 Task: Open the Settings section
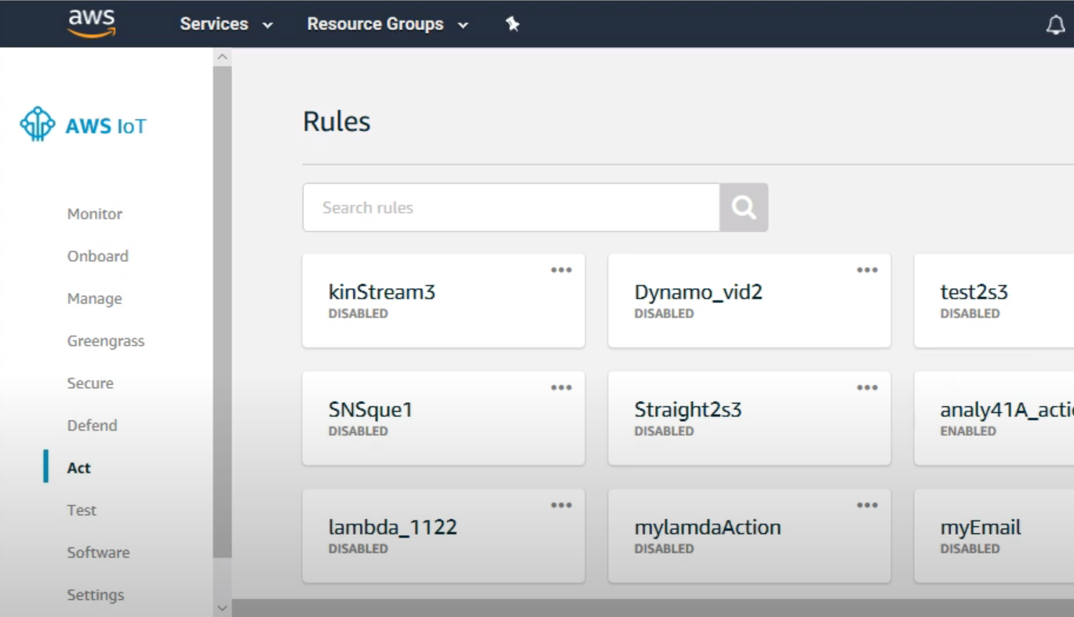pyautogui.click(x=96, y=595)
